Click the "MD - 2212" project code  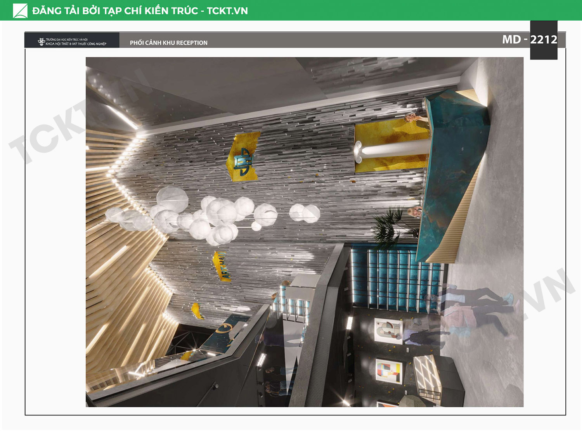point(529,40)
